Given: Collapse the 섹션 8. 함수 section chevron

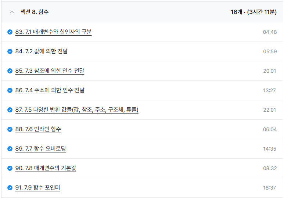Looking at the screenshot, I should click(x=12, y=12).
